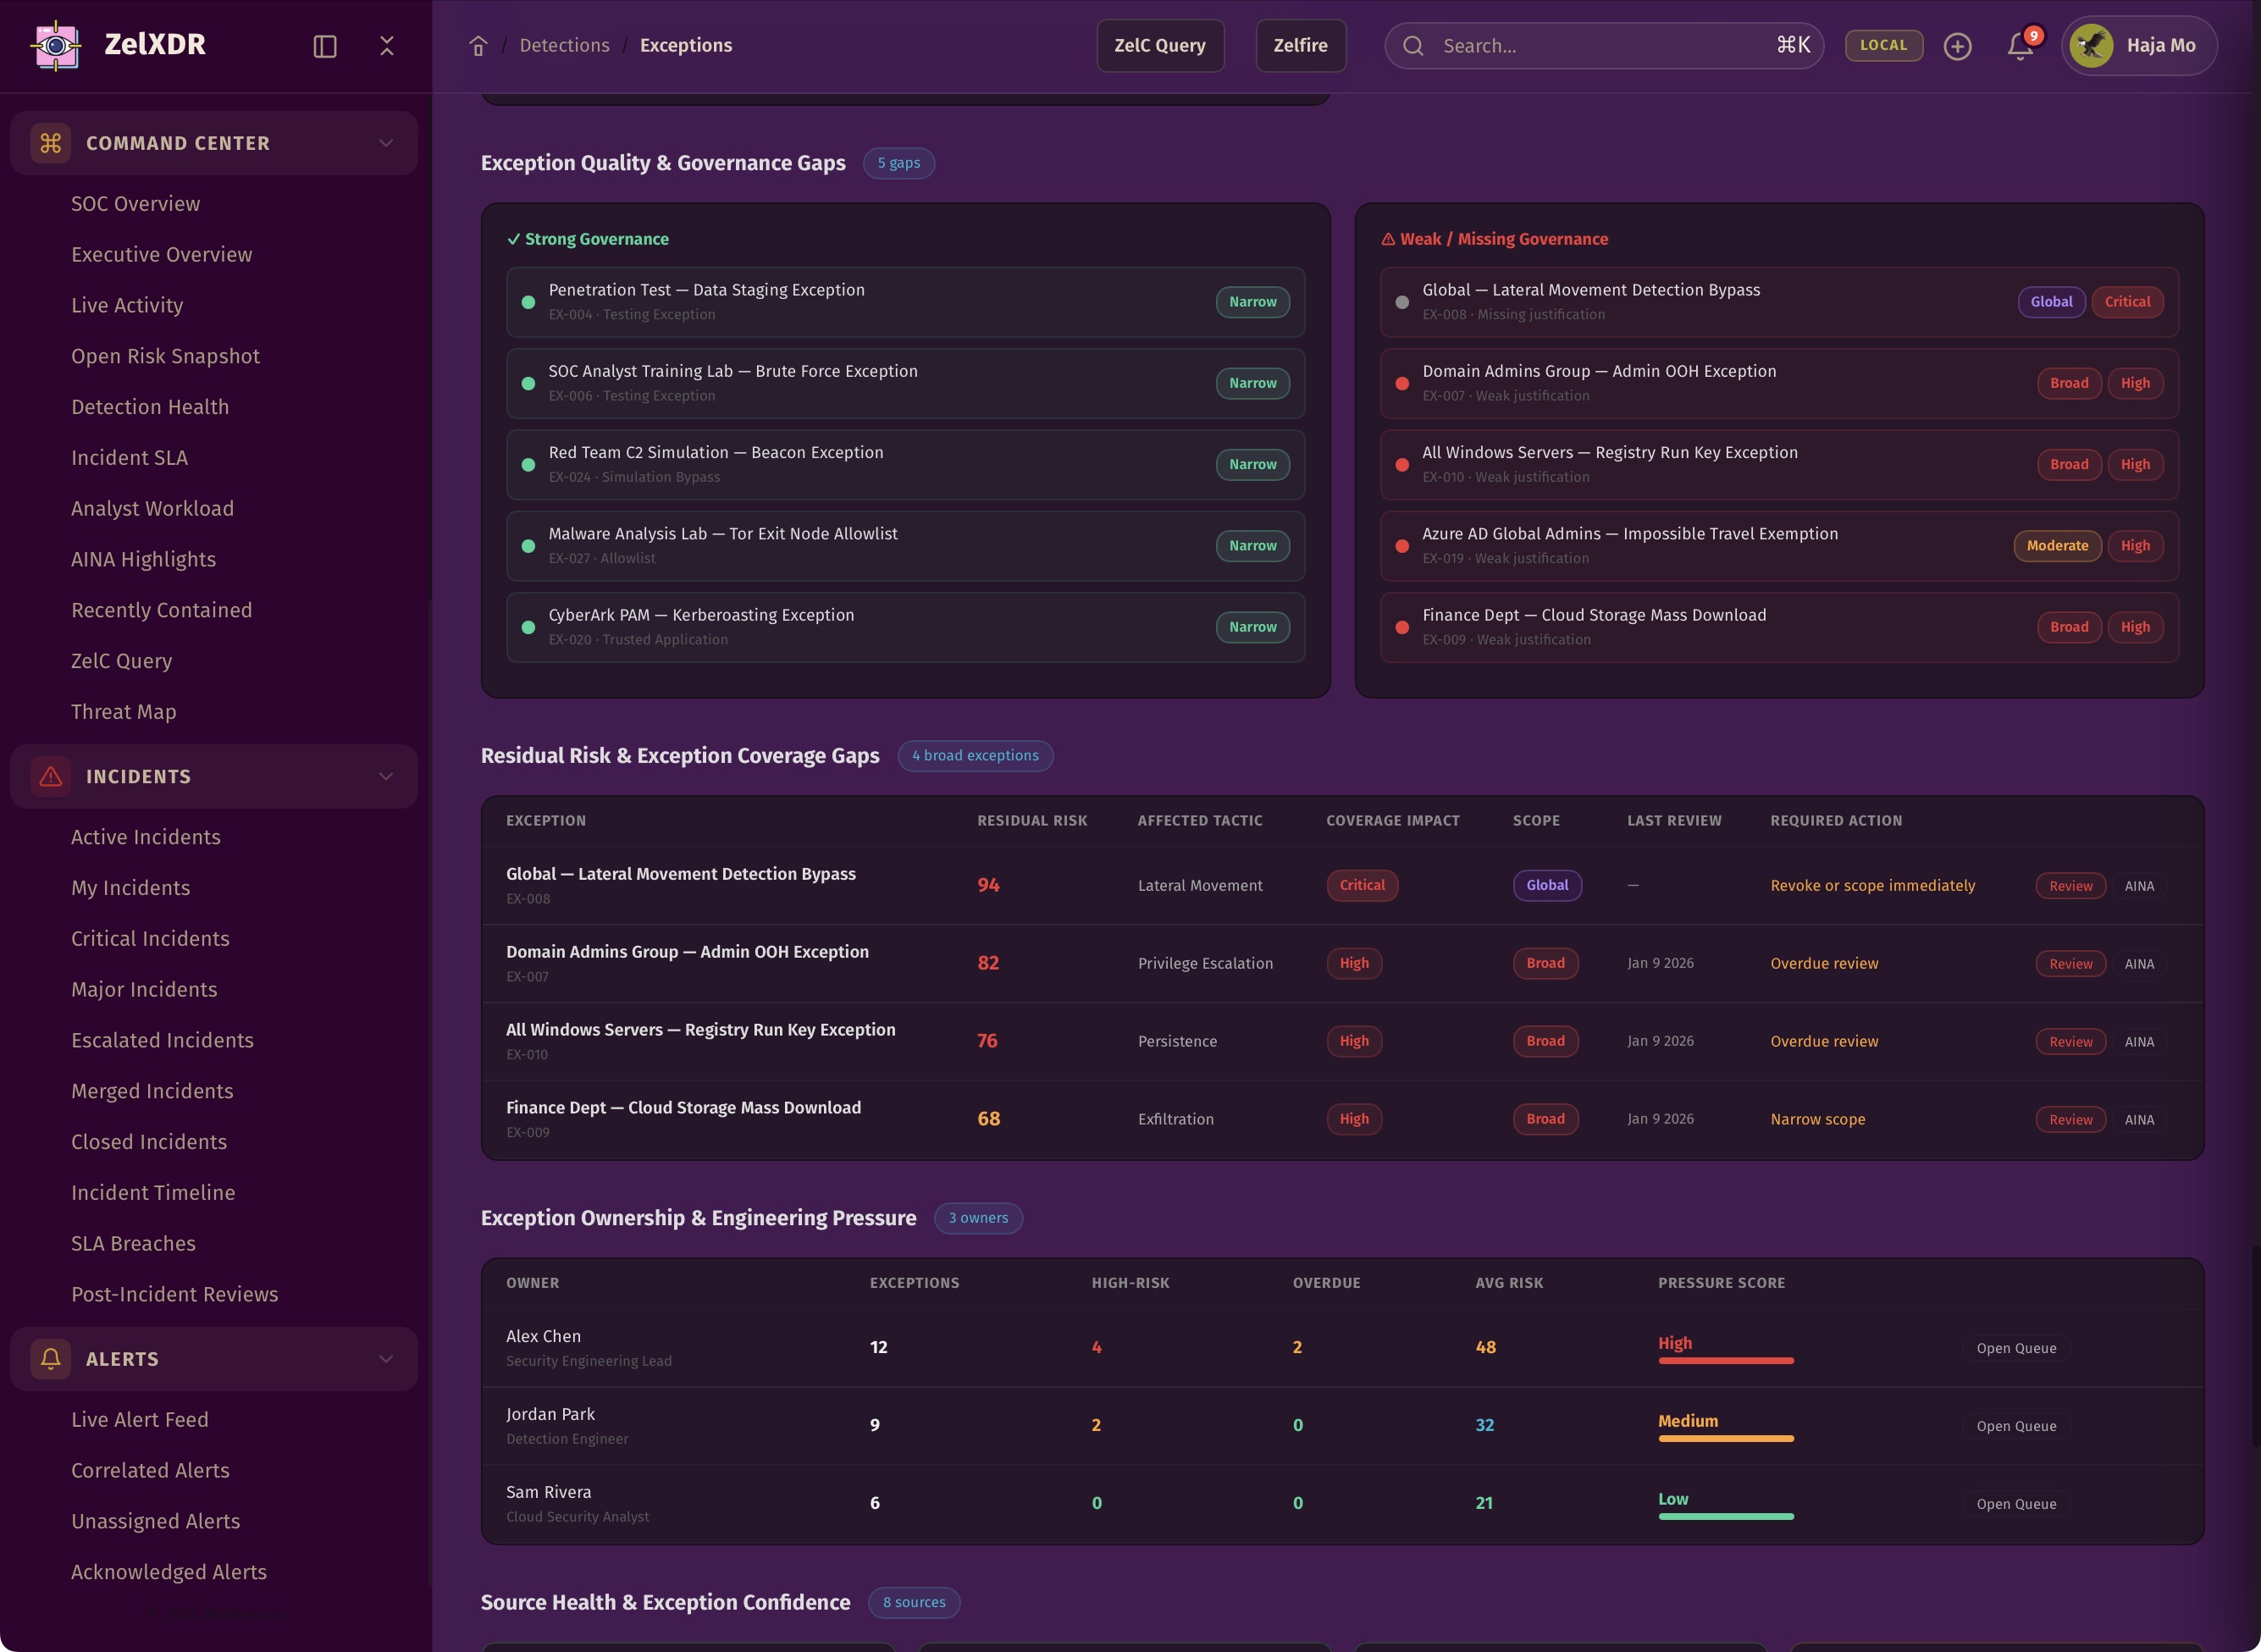Click Alex Chen's High pressure score bar

coord(1725,1360)
